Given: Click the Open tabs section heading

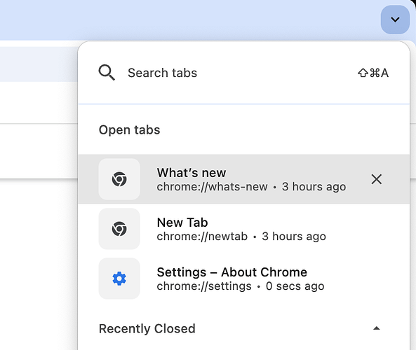Looking at the screenshot, I should (130, 130).
